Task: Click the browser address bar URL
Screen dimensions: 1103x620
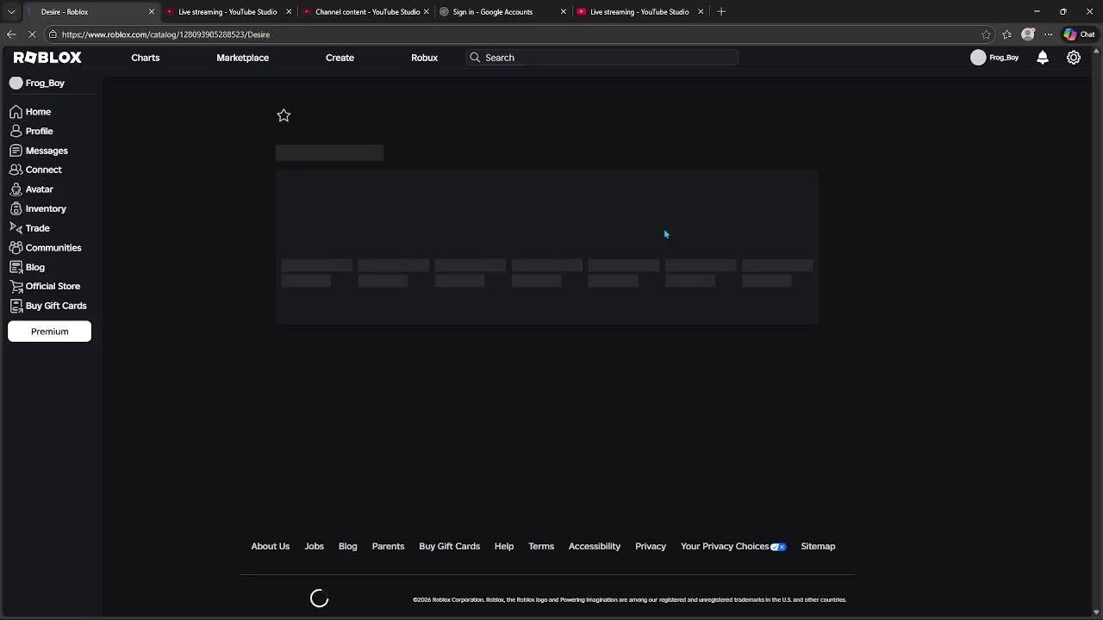Action: pyautogui.click(x=165, y=34)
